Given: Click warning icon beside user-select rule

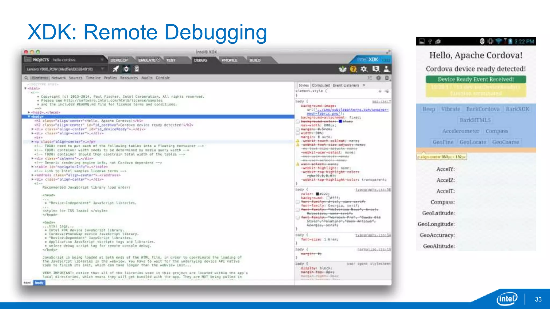Looking at the screenshot, I should coord(298,164).
